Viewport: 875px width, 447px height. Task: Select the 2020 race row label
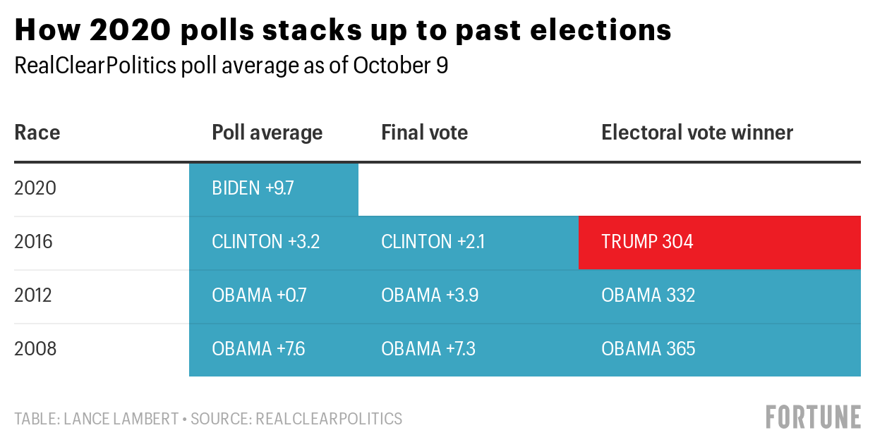click(x=35, y=189)
